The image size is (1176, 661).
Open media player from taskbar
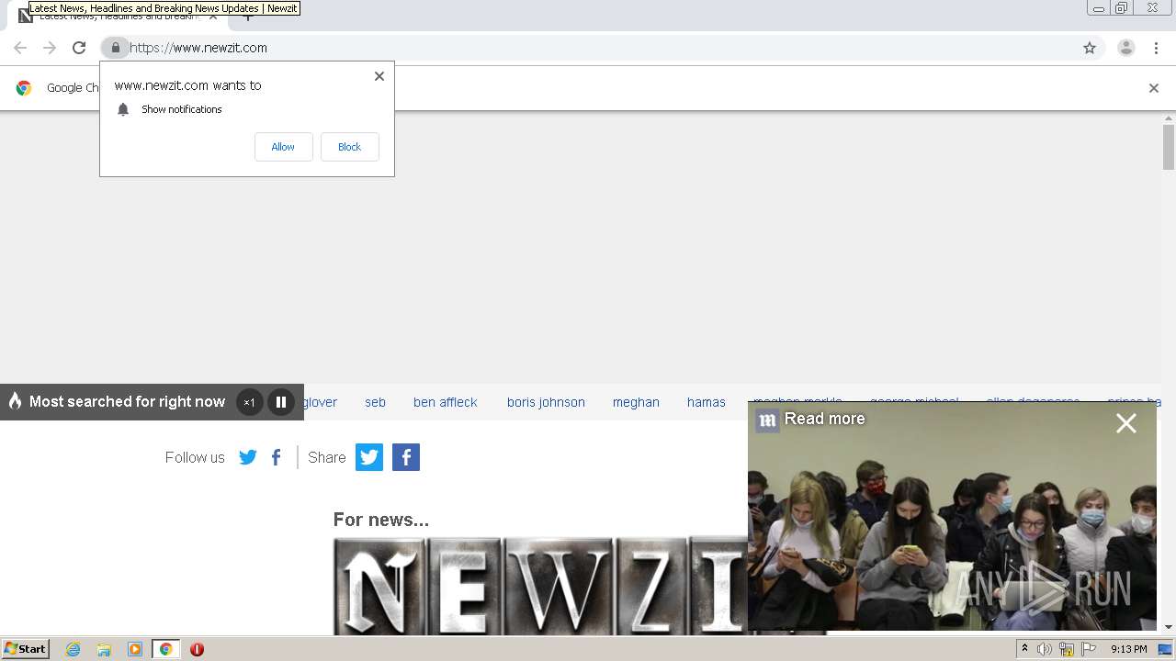(x=135, y=649)
